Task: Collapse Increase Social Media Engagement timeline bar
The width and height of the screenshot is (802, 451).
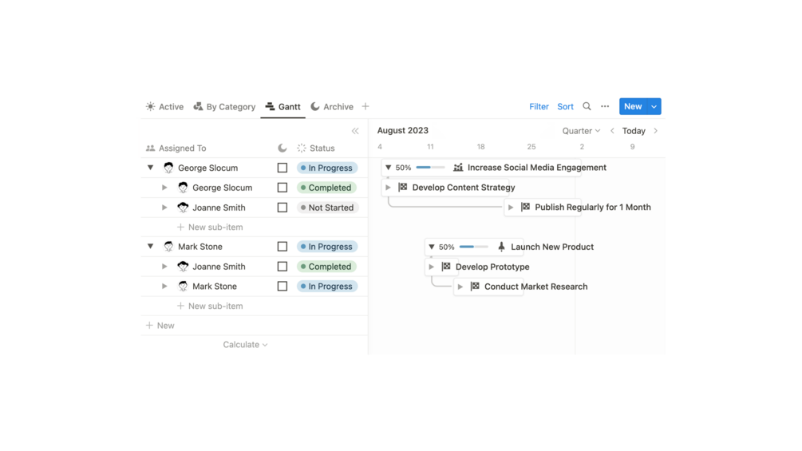Action: (x=388, y=167)
